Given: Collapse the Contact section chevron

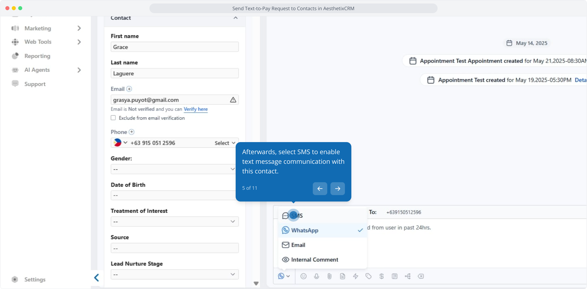Looking at the screenshot, I should click(235, 18).
